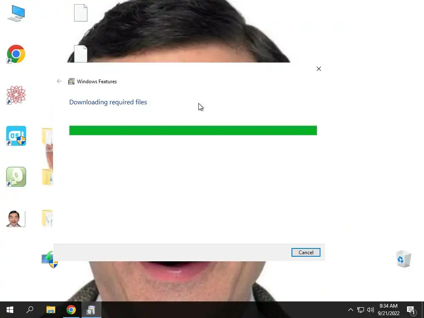424x318 pixels.
Task: Show hidden system tray icons
Action: (350, 310)
